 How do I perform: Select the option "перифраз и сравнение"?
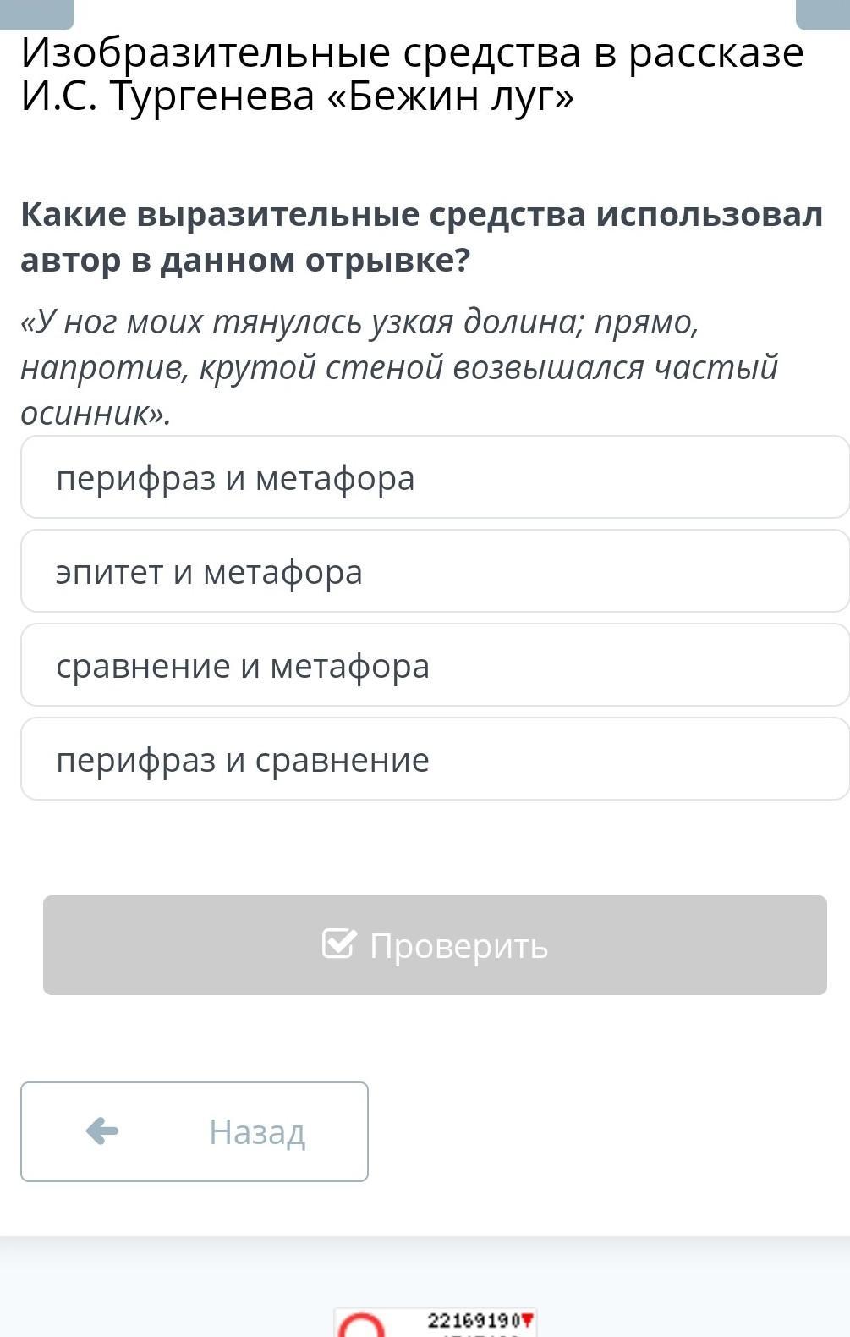pos(433,759)
